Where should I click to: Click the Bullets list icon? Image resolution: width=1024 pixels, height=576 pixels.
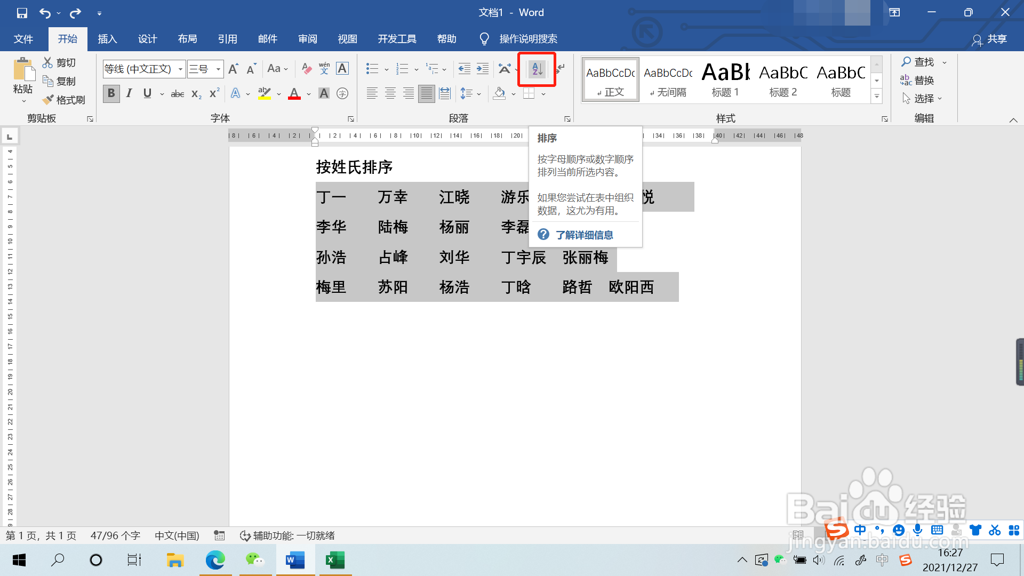372,69
